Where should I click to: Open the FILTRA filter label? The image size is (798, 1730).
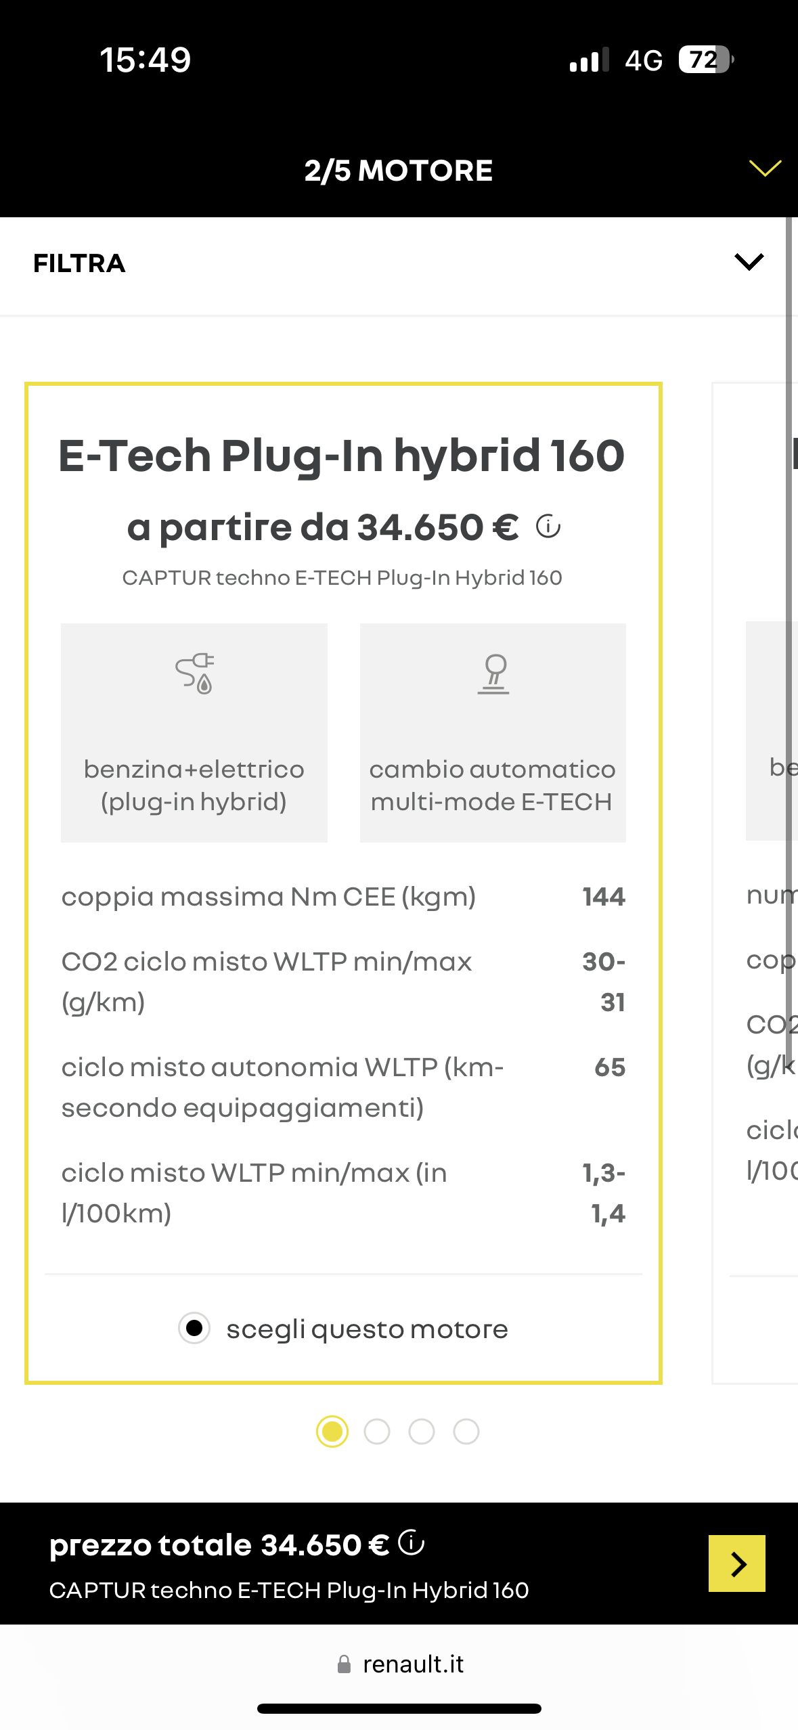pyautogui.click(x=79, y=263)
